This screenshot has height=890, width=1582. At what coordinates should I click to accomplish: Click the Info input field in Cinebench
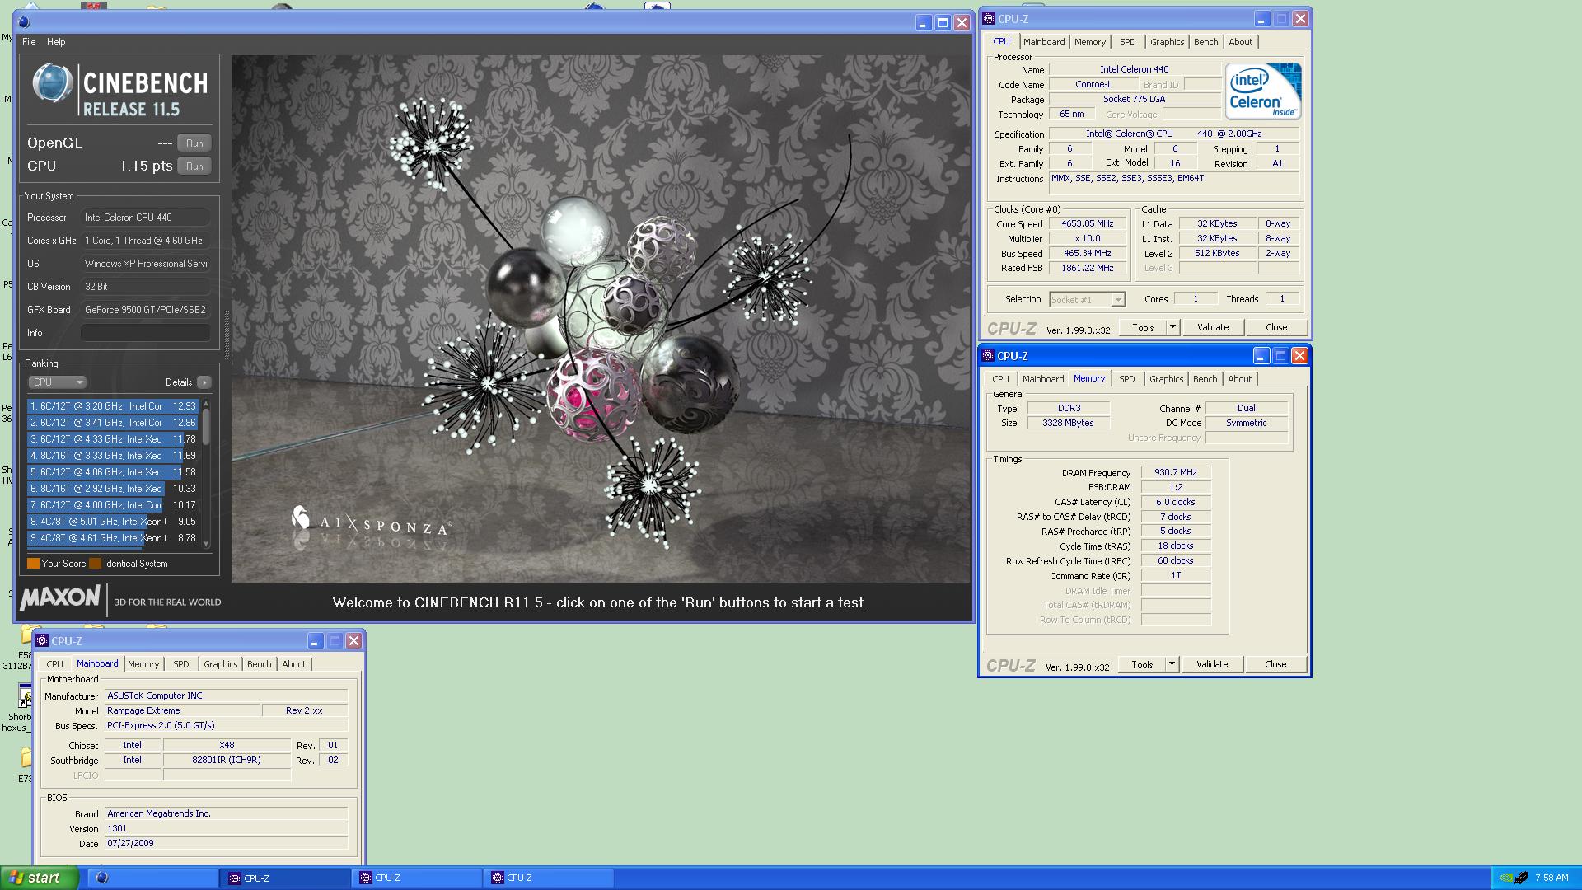pyautogui.click(x=146, y=333)
